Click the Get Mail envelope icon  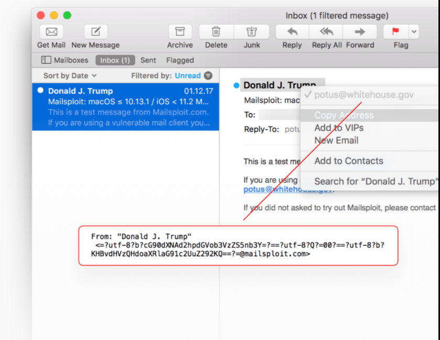51,32
